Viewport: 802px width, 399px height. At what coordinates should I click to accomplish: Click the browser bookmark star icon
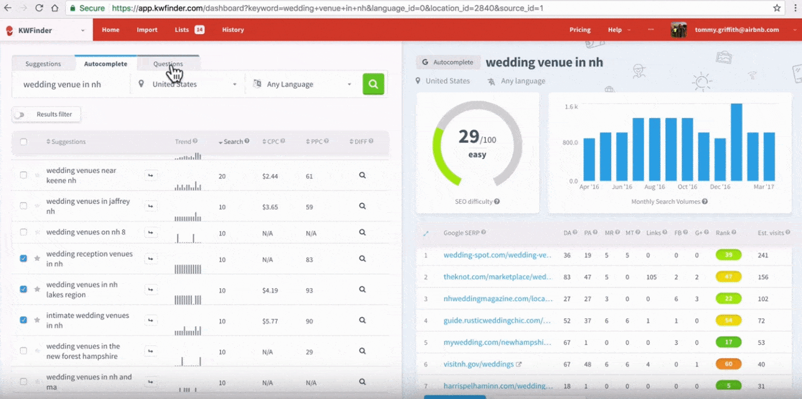coord(777,8)
